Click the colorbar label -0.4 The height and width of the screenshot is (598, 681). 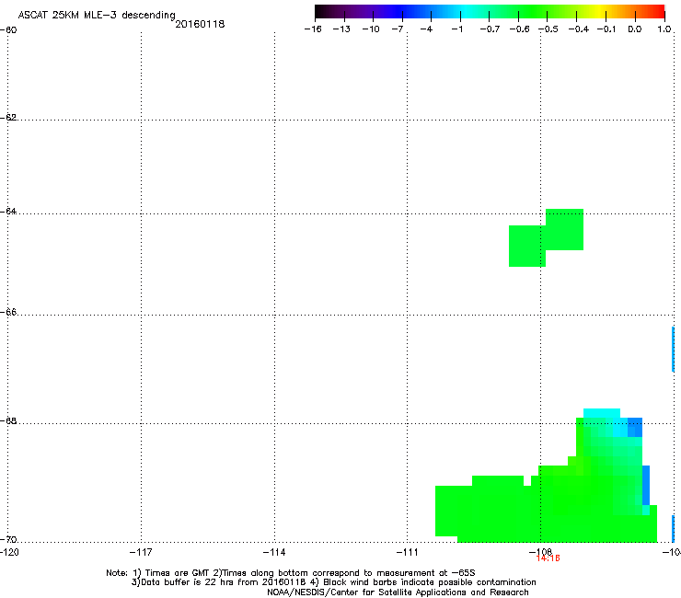[579, 29]
